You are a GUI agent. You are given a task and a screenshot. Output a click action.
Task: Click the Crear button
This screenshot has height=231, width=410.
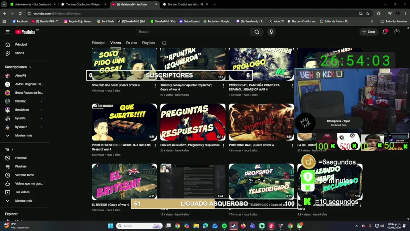tap(369, 32)
